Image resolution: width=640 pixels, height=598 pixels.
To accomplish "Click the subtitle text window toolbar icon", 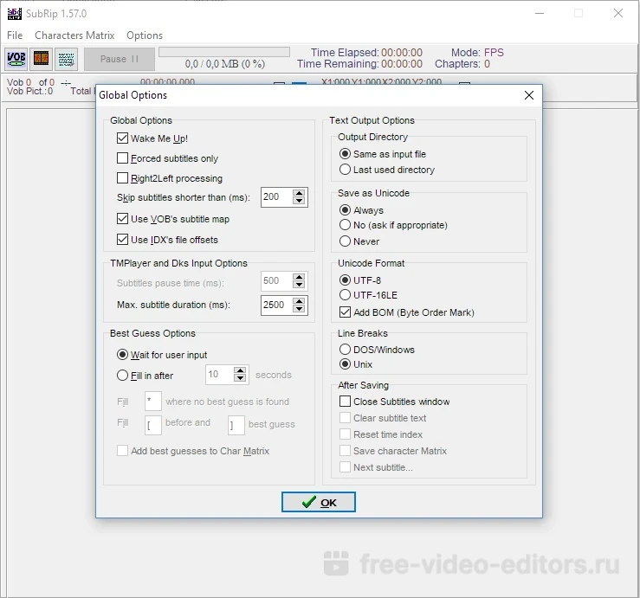I will tap(66, 59).
